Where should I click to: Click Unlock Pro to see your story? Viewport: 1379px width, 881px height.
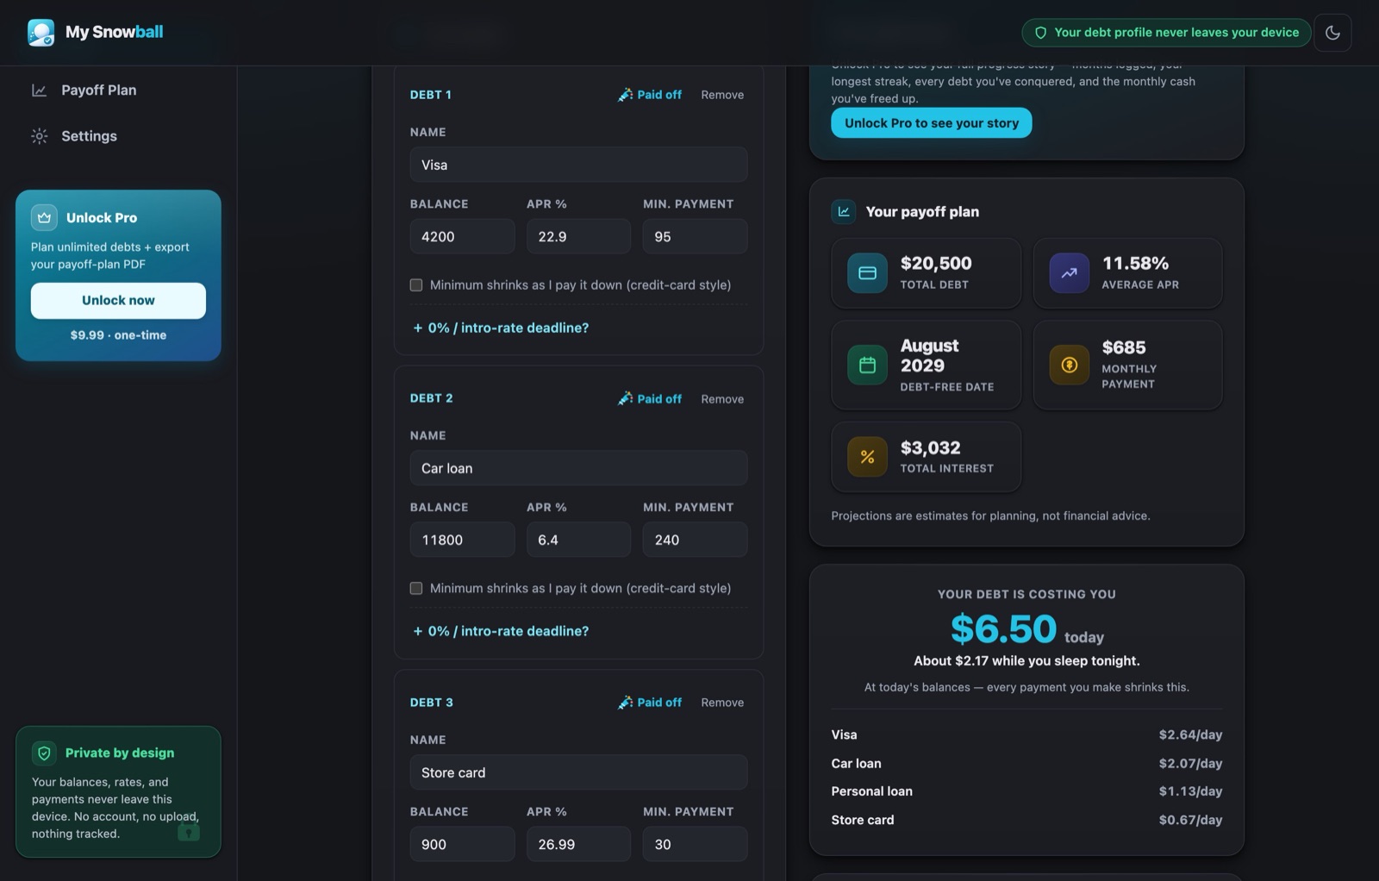point(931,123)
